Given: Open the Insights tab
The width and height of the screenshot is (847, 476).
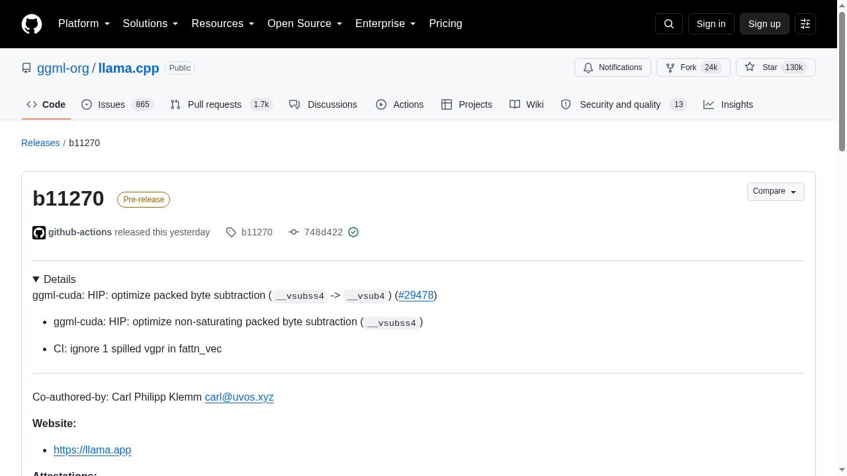Looking at the screenshot, I should (x=728, y=104).
